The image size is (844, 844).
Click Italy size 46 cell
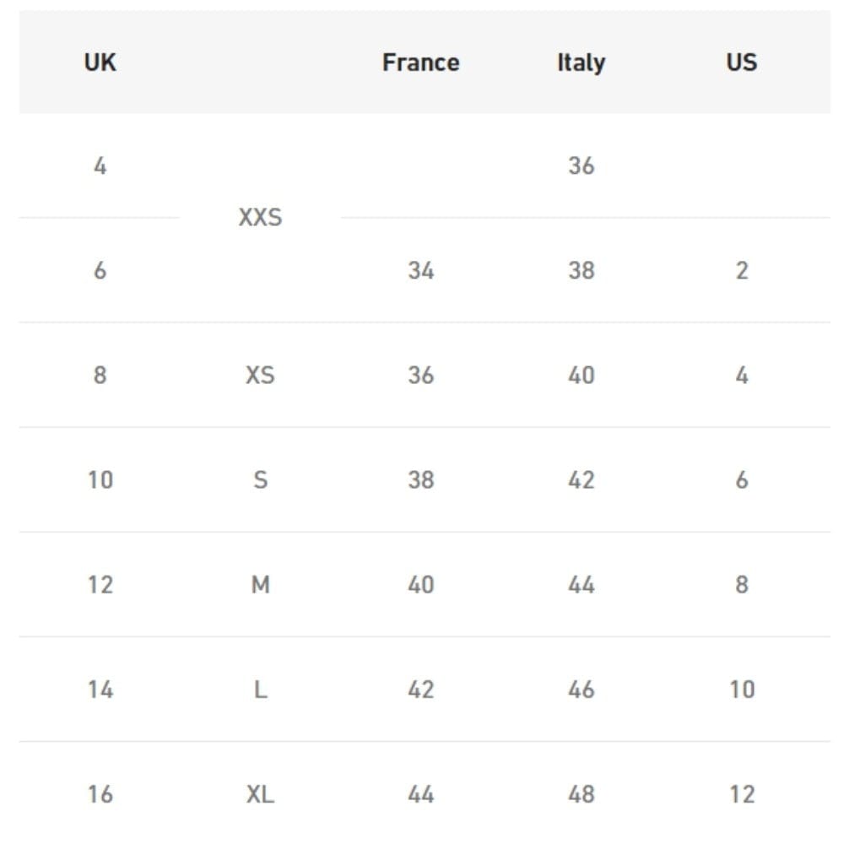pos(581,690)
